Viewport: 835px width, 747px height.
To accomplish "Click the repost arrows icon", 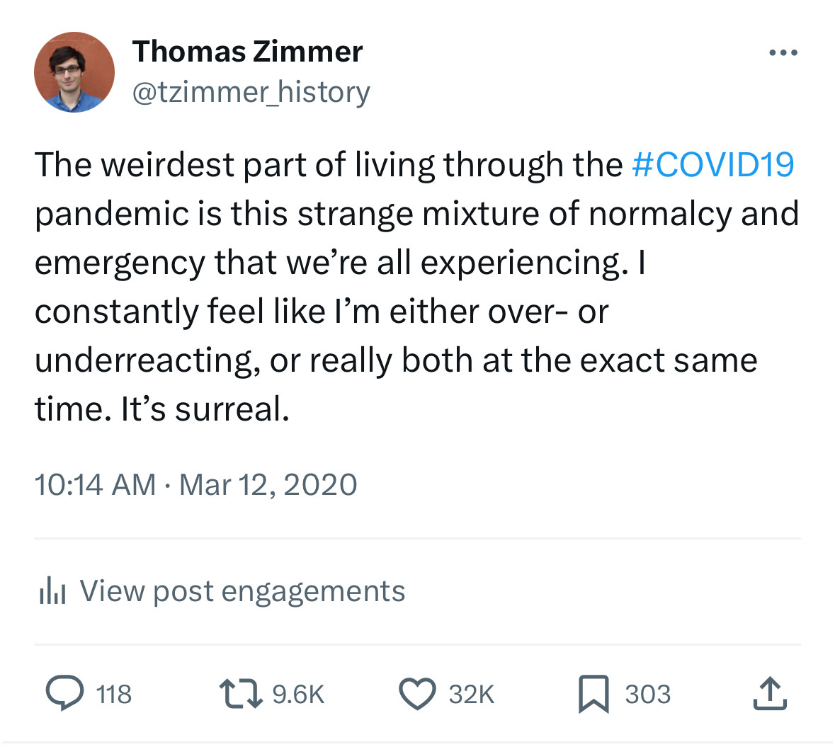I will click(241, 693).
